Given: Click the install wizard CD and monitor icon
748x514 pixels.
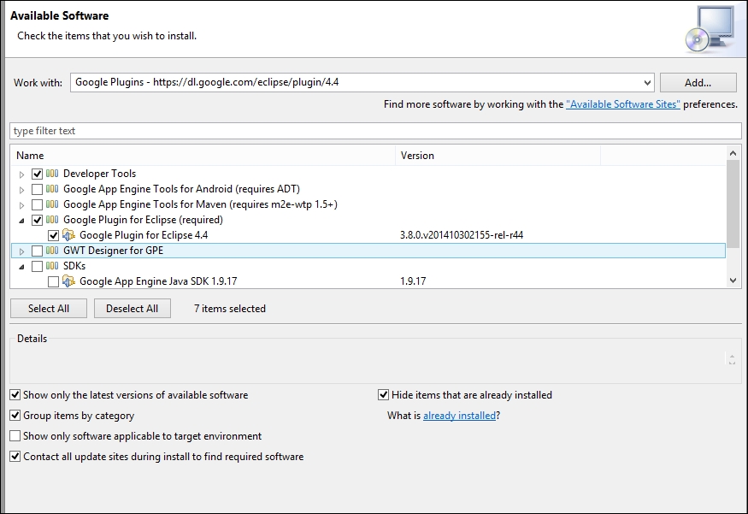Looking at the screenshot, I should click(710, 29).
